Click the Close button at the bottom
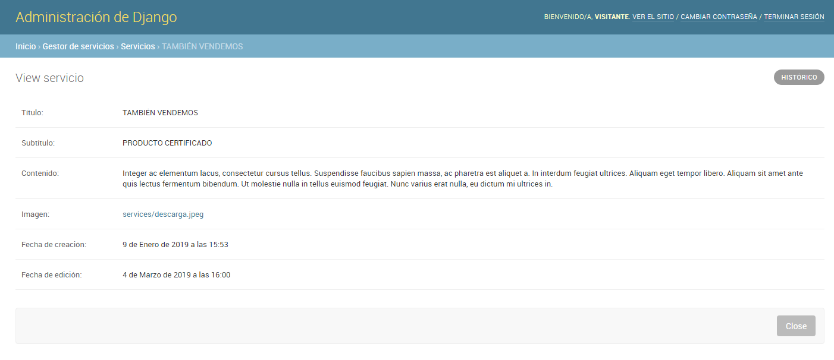Viewport: 834px width, 360px height. click(x=795, y=326)
